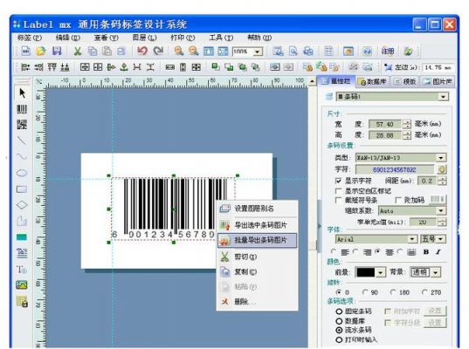Choose 导出选中条码图片 from context menu
This screenshot has height=349, width=469.
258,225
